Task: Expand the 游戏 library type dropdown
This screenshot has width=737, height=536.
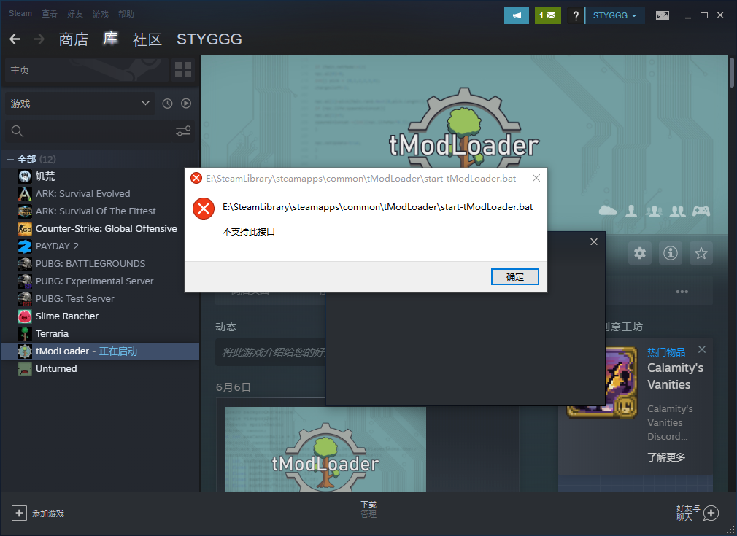Action: [80, 104]
